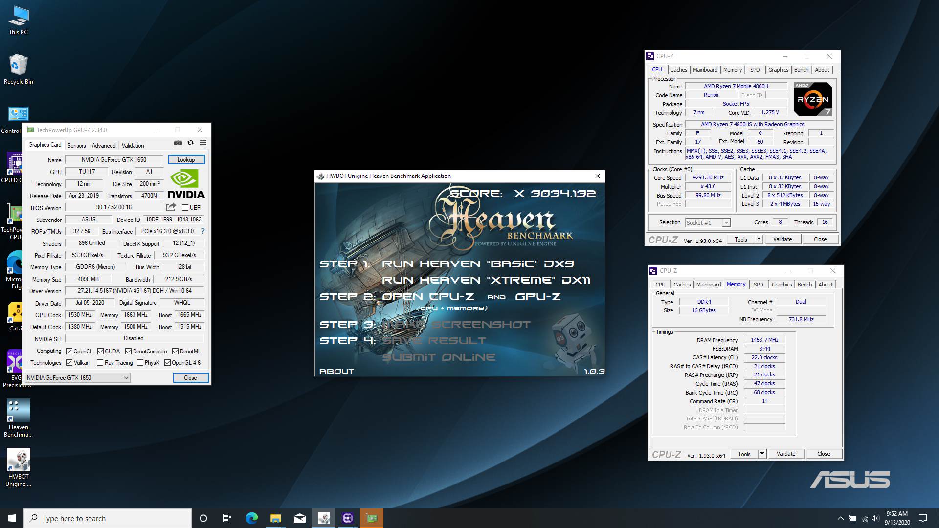The image size is (939, 528).
Task: Switch to HWBOT Heaven taskbar item
Action: 324,518
